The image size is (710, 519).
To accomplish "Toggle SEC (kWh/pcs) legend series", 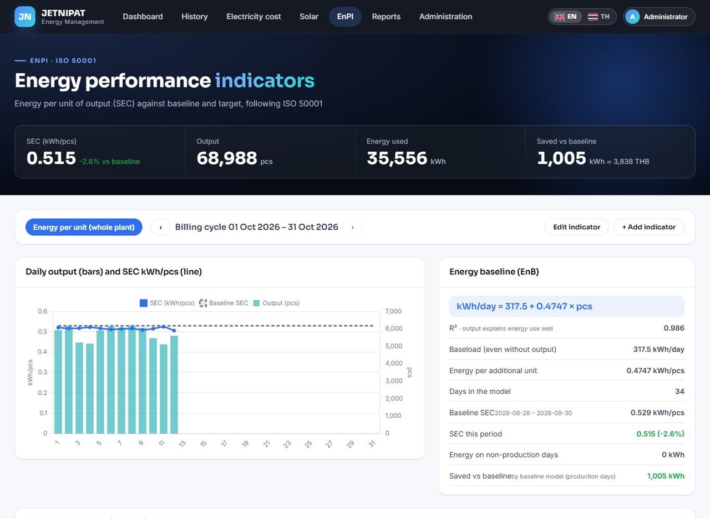I will [167, 303].
